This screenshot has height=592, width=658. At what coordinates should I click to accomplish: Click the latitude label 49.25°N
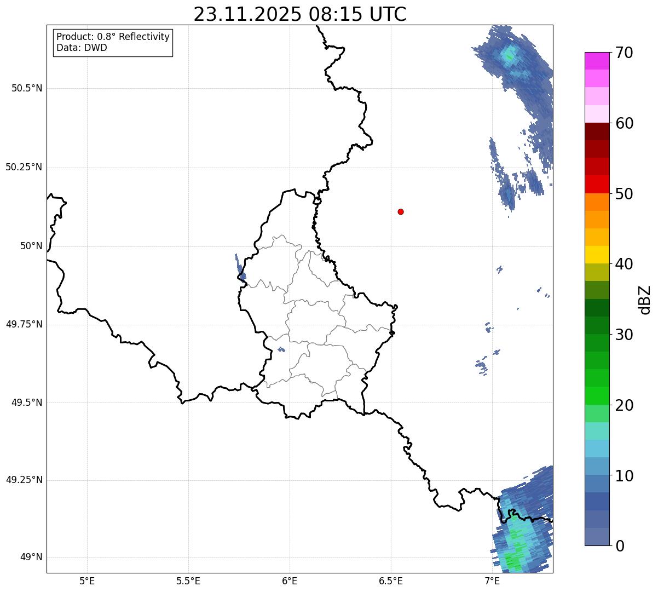pos(24,480)
